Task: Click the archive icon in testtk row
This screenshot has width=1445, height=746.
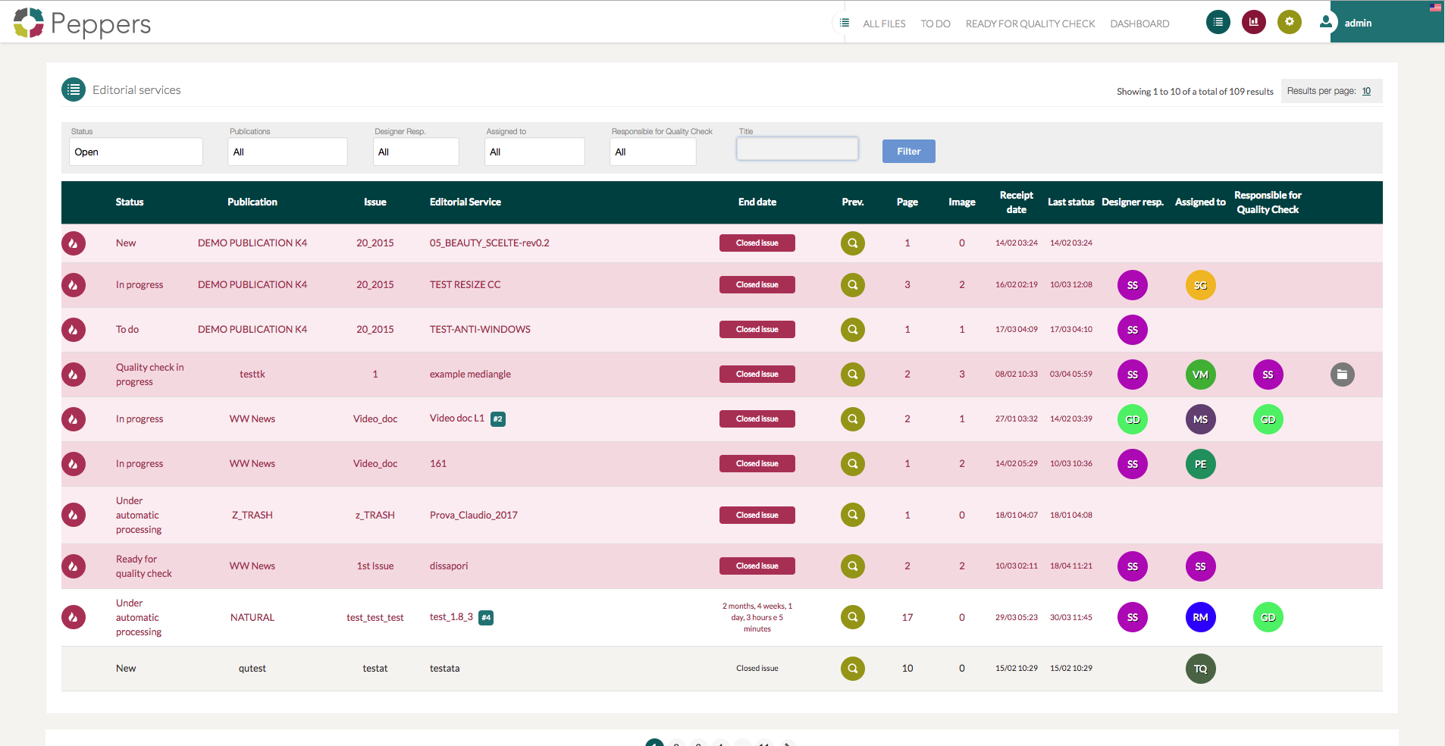Action: tap(1342, 375)
